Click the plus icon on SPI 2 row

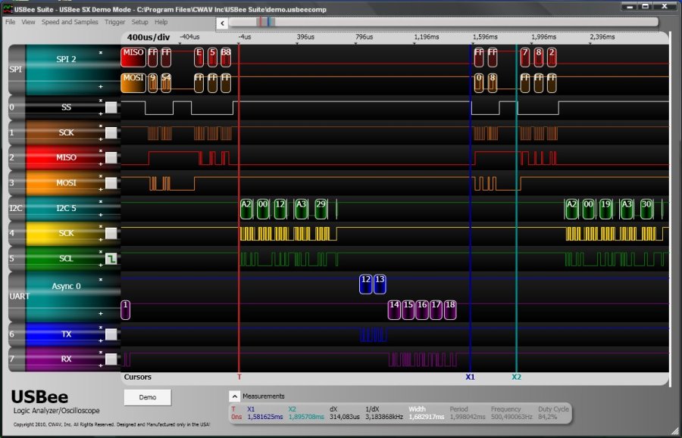pos(101,87)
